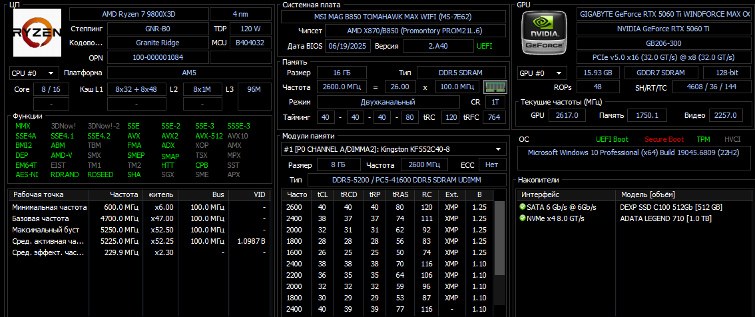Click the 100-000001084 OPN field
Screen dimensions: 755x317
tap(158, 58)
